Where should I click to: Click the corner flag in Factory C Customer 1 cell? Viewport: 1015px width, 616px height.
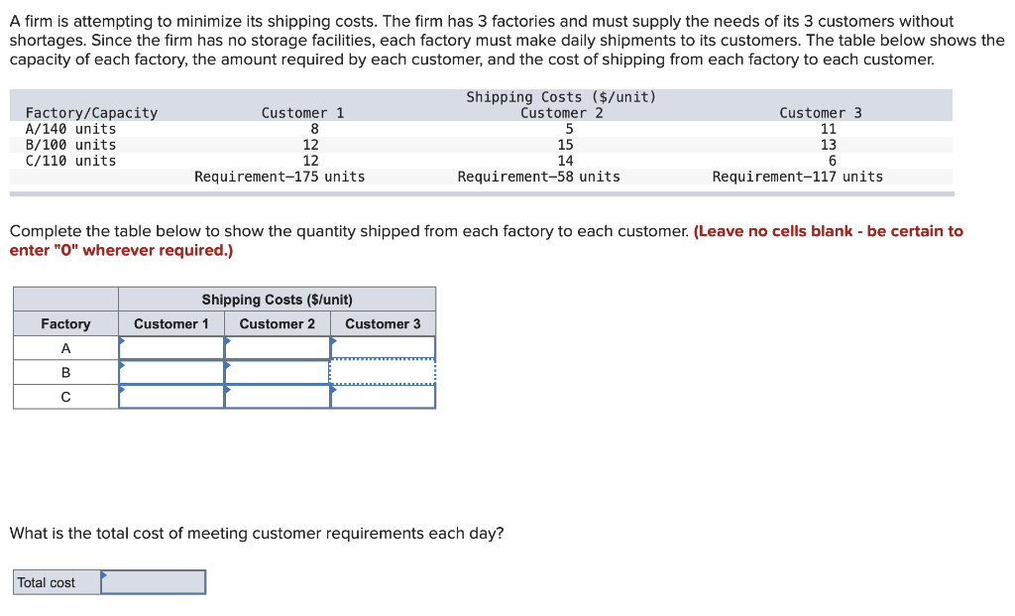[x=124, y=390]
